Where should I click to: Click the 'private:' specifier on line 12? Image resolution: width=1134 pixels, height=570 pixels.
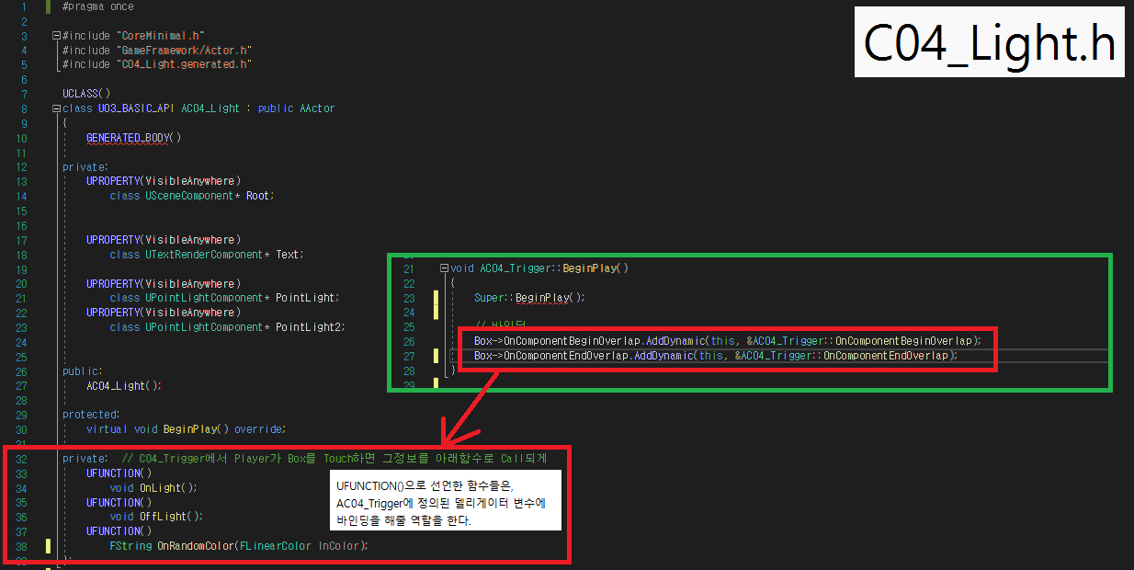coord(85,167)
